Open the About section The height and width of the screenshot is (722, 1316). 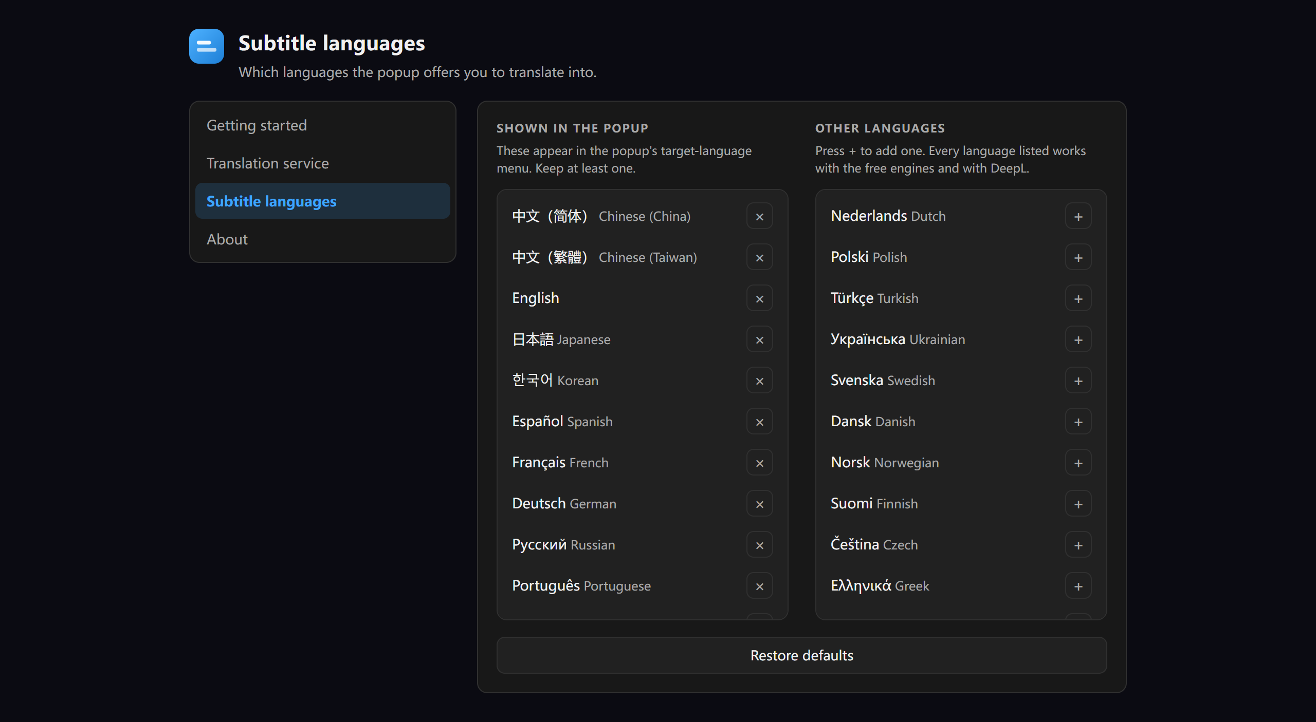coord(323,239)
